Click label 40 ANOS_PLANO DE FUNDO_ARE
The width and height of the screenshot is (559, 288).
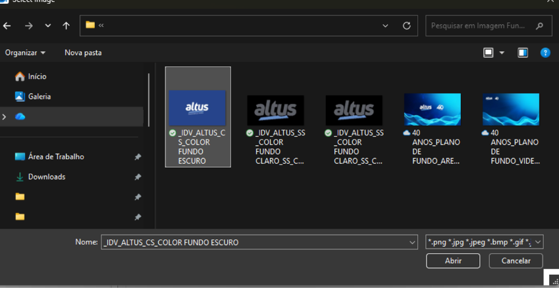click(436, 147)
